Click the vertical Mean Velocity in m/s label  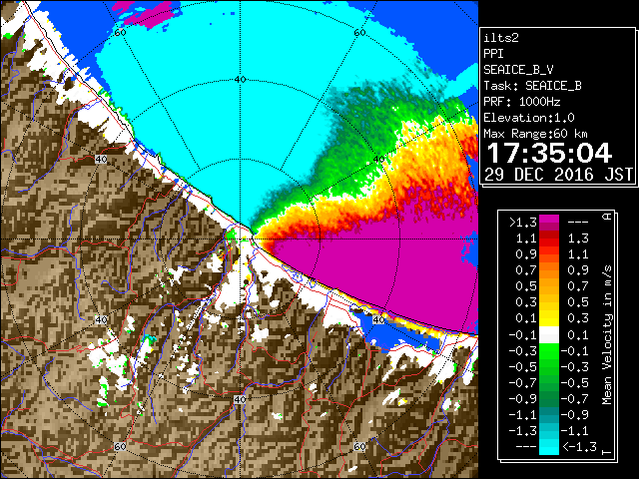click(x=607, y=334)
